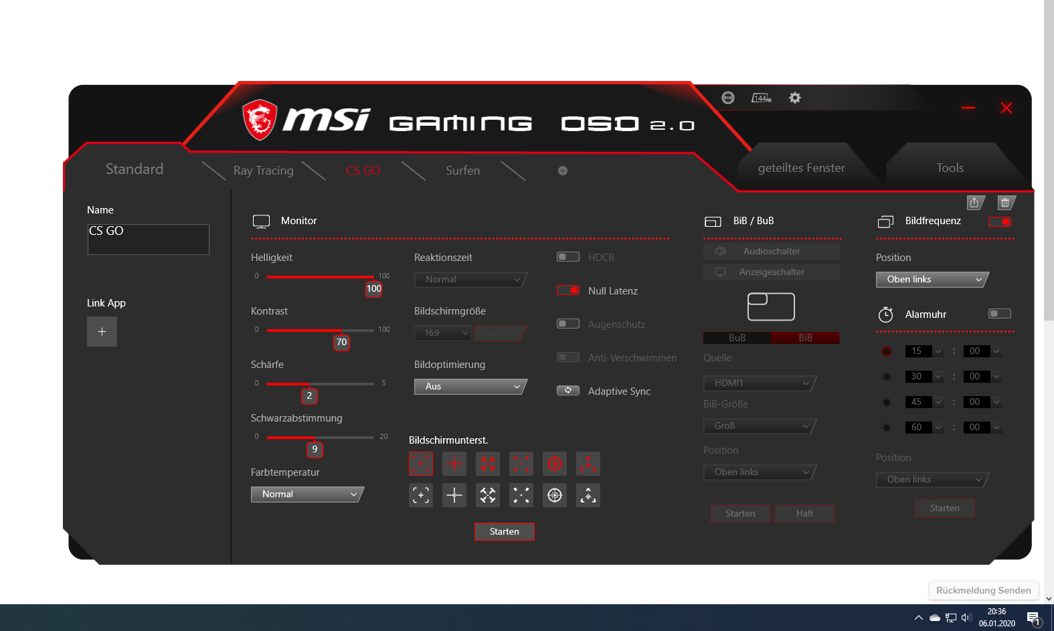The height and width of the screenshot is (631, 1054).
Task: Click the 144Hz refresh rate icon
Action: [x=762, y=98]
